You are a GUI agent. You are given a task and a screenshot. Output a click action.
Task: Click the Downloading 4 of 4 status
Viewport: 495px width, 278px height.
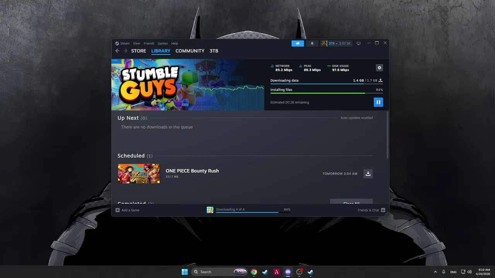click(230, 209)
